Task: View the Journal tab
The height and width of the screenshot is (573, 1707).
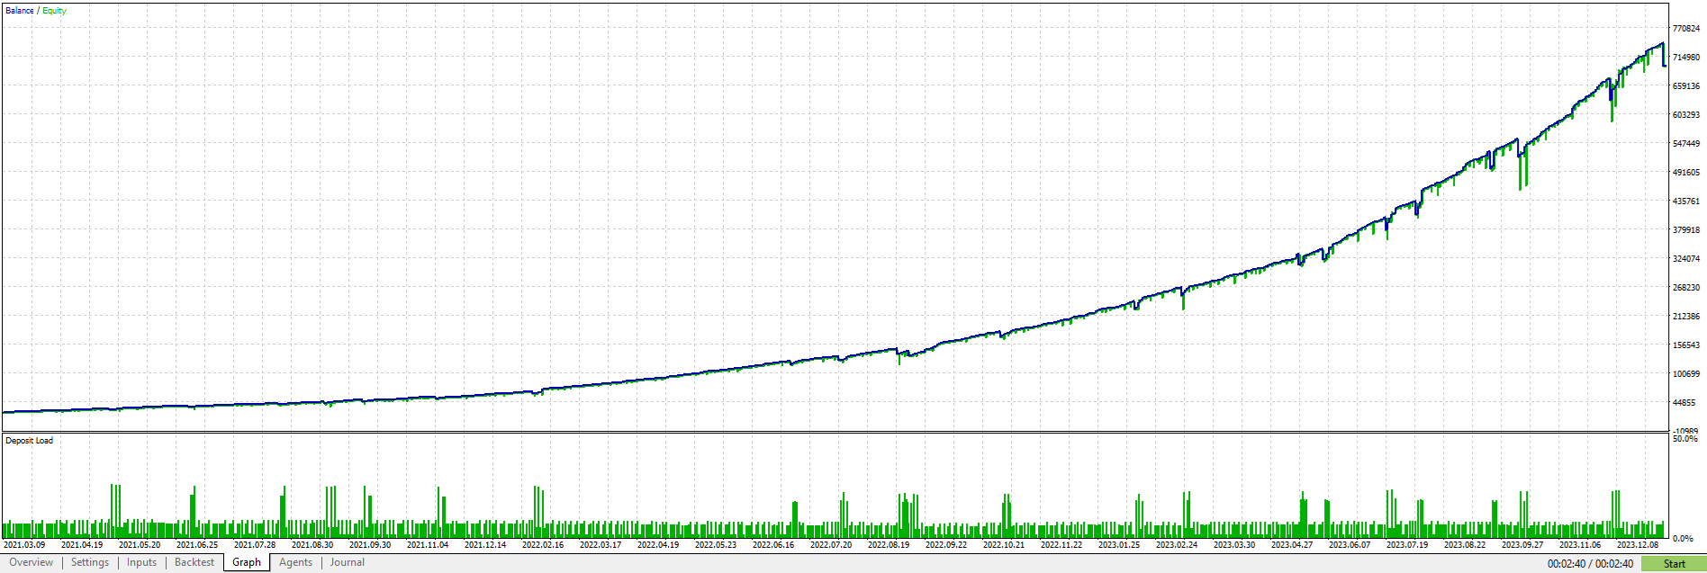Action: coord(348,562)
